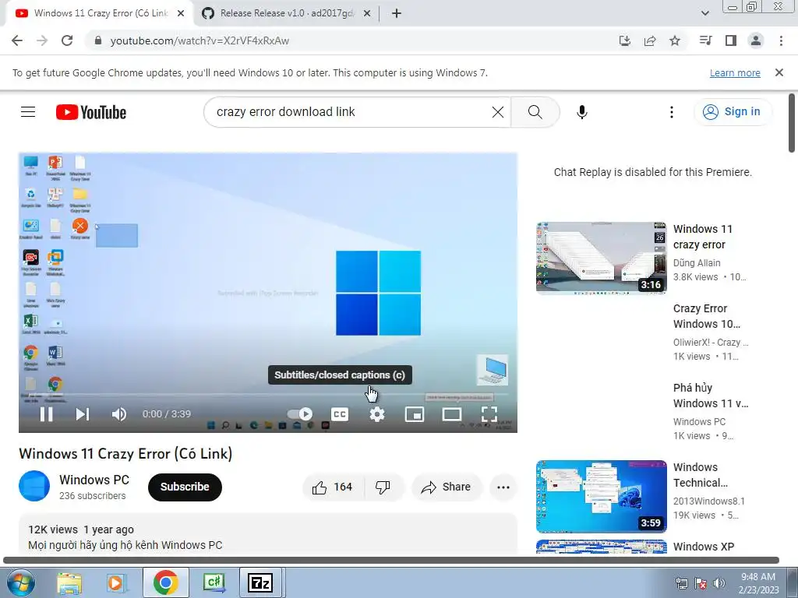Open Windows Media Player taskbar icon
This screenshot has width=798, height=598.
[117, 582]
